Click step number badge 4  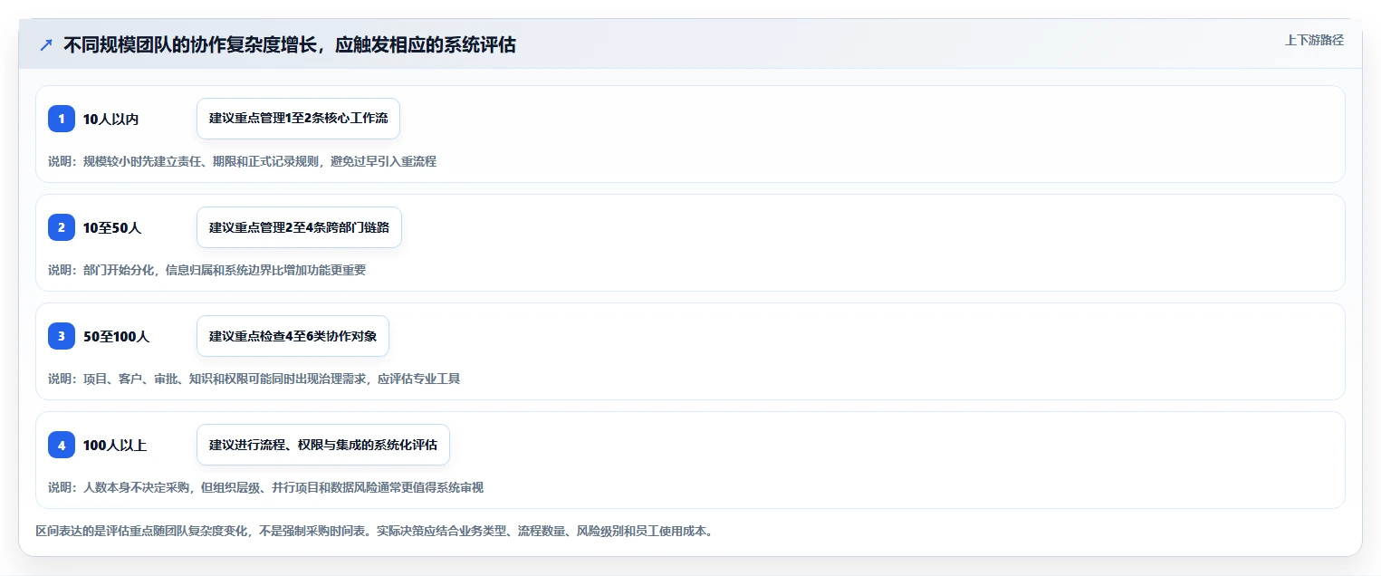pos(62,445)
